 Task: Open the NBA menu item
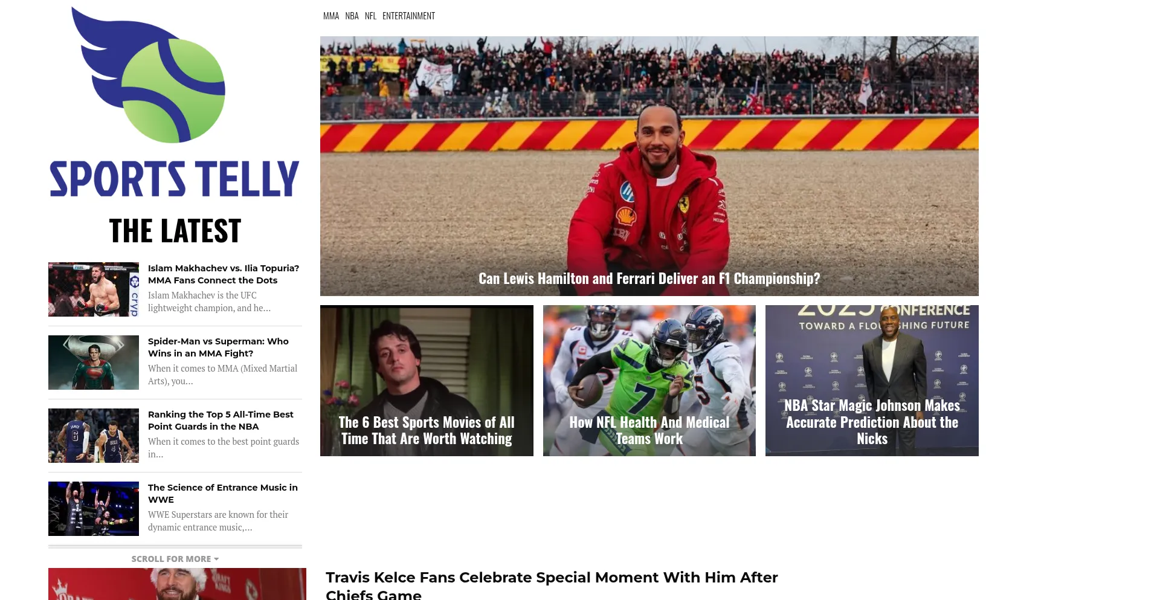[x=352, y=16]
